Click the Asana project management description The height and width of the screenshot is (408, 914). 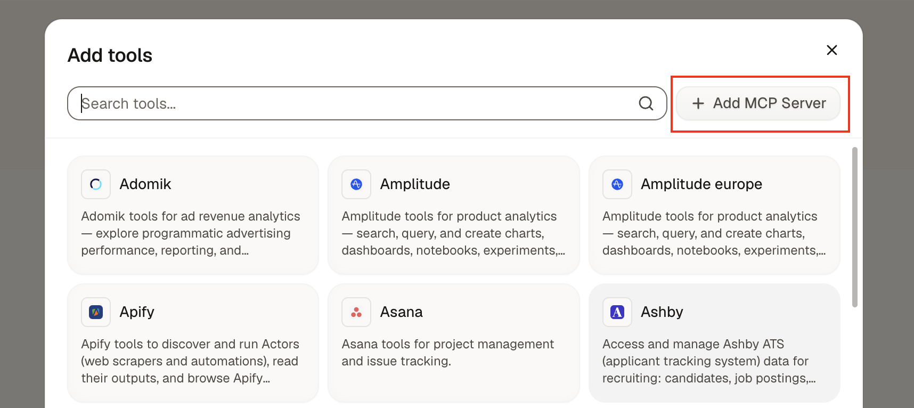[448, 353]
